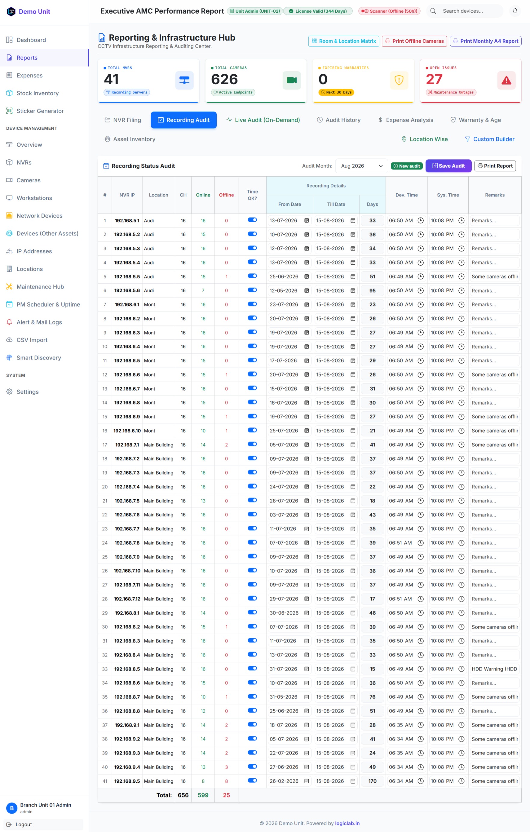The height and width of the screenshot is (832, 530).
Task: Open the Custom Builder tab
Action: tap(490, 139)
